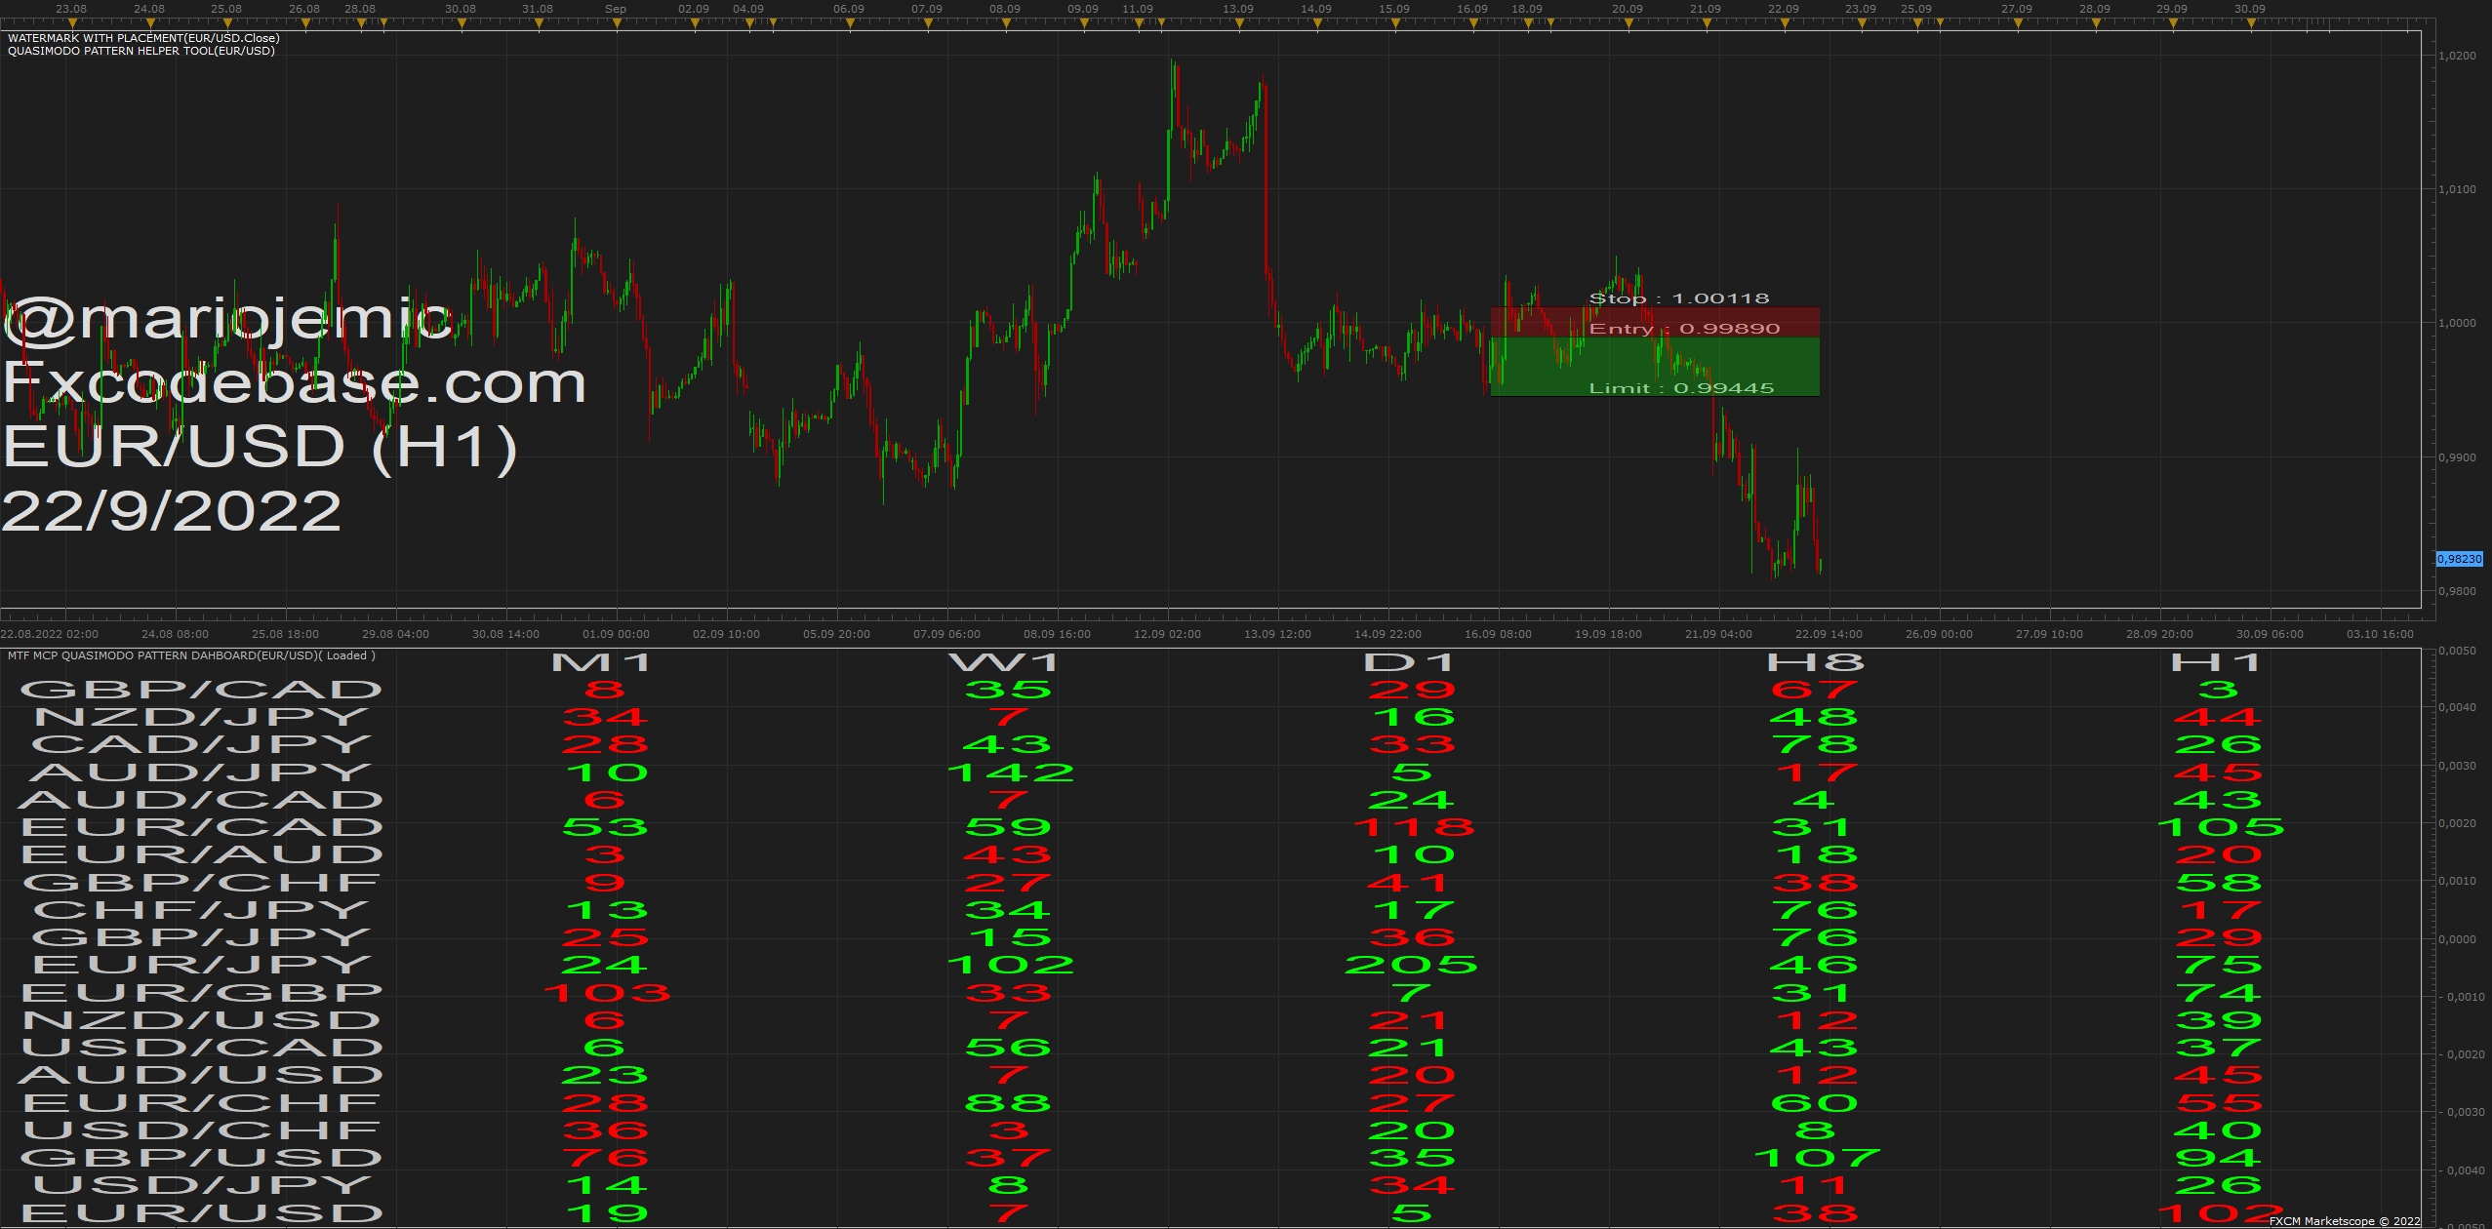
Task: Select the AUD/CAD row label
Action: tap(201, 800)
